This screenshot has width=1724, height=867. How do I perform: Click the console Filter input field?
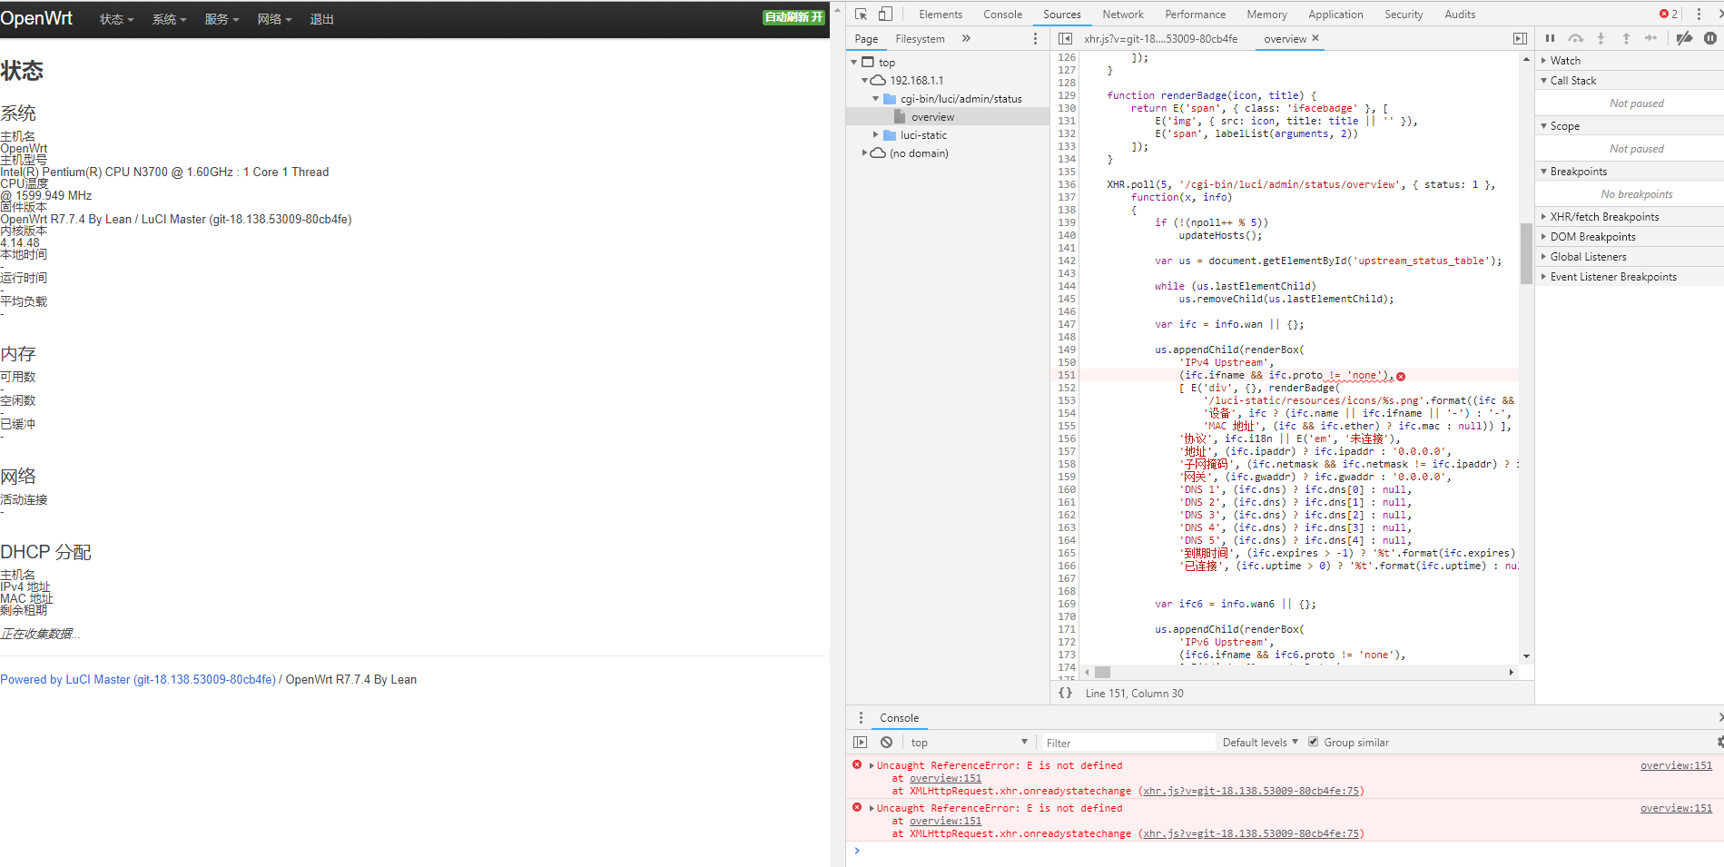tap(1126, 742)
